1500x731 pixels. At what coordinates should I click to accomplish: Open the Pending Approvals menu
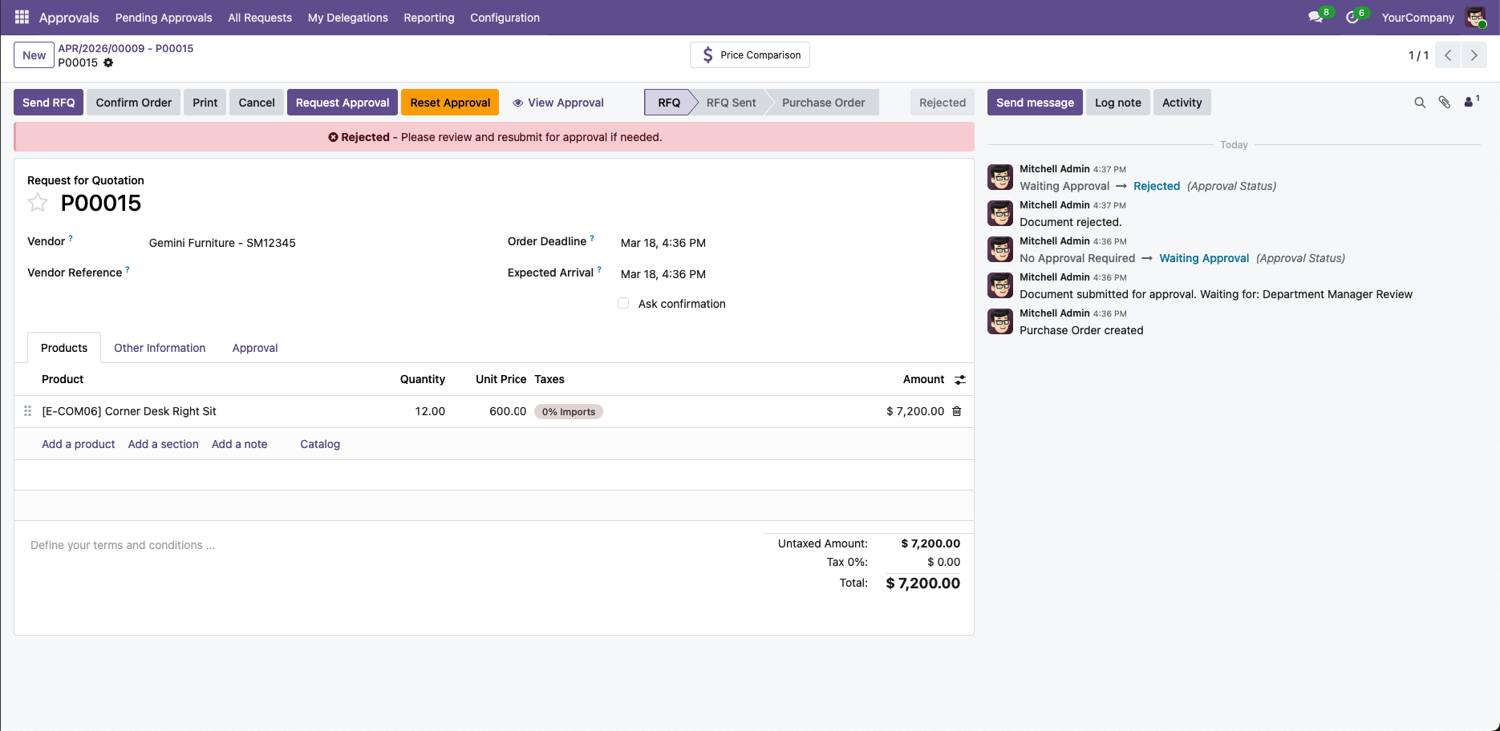tap(164, 17)
